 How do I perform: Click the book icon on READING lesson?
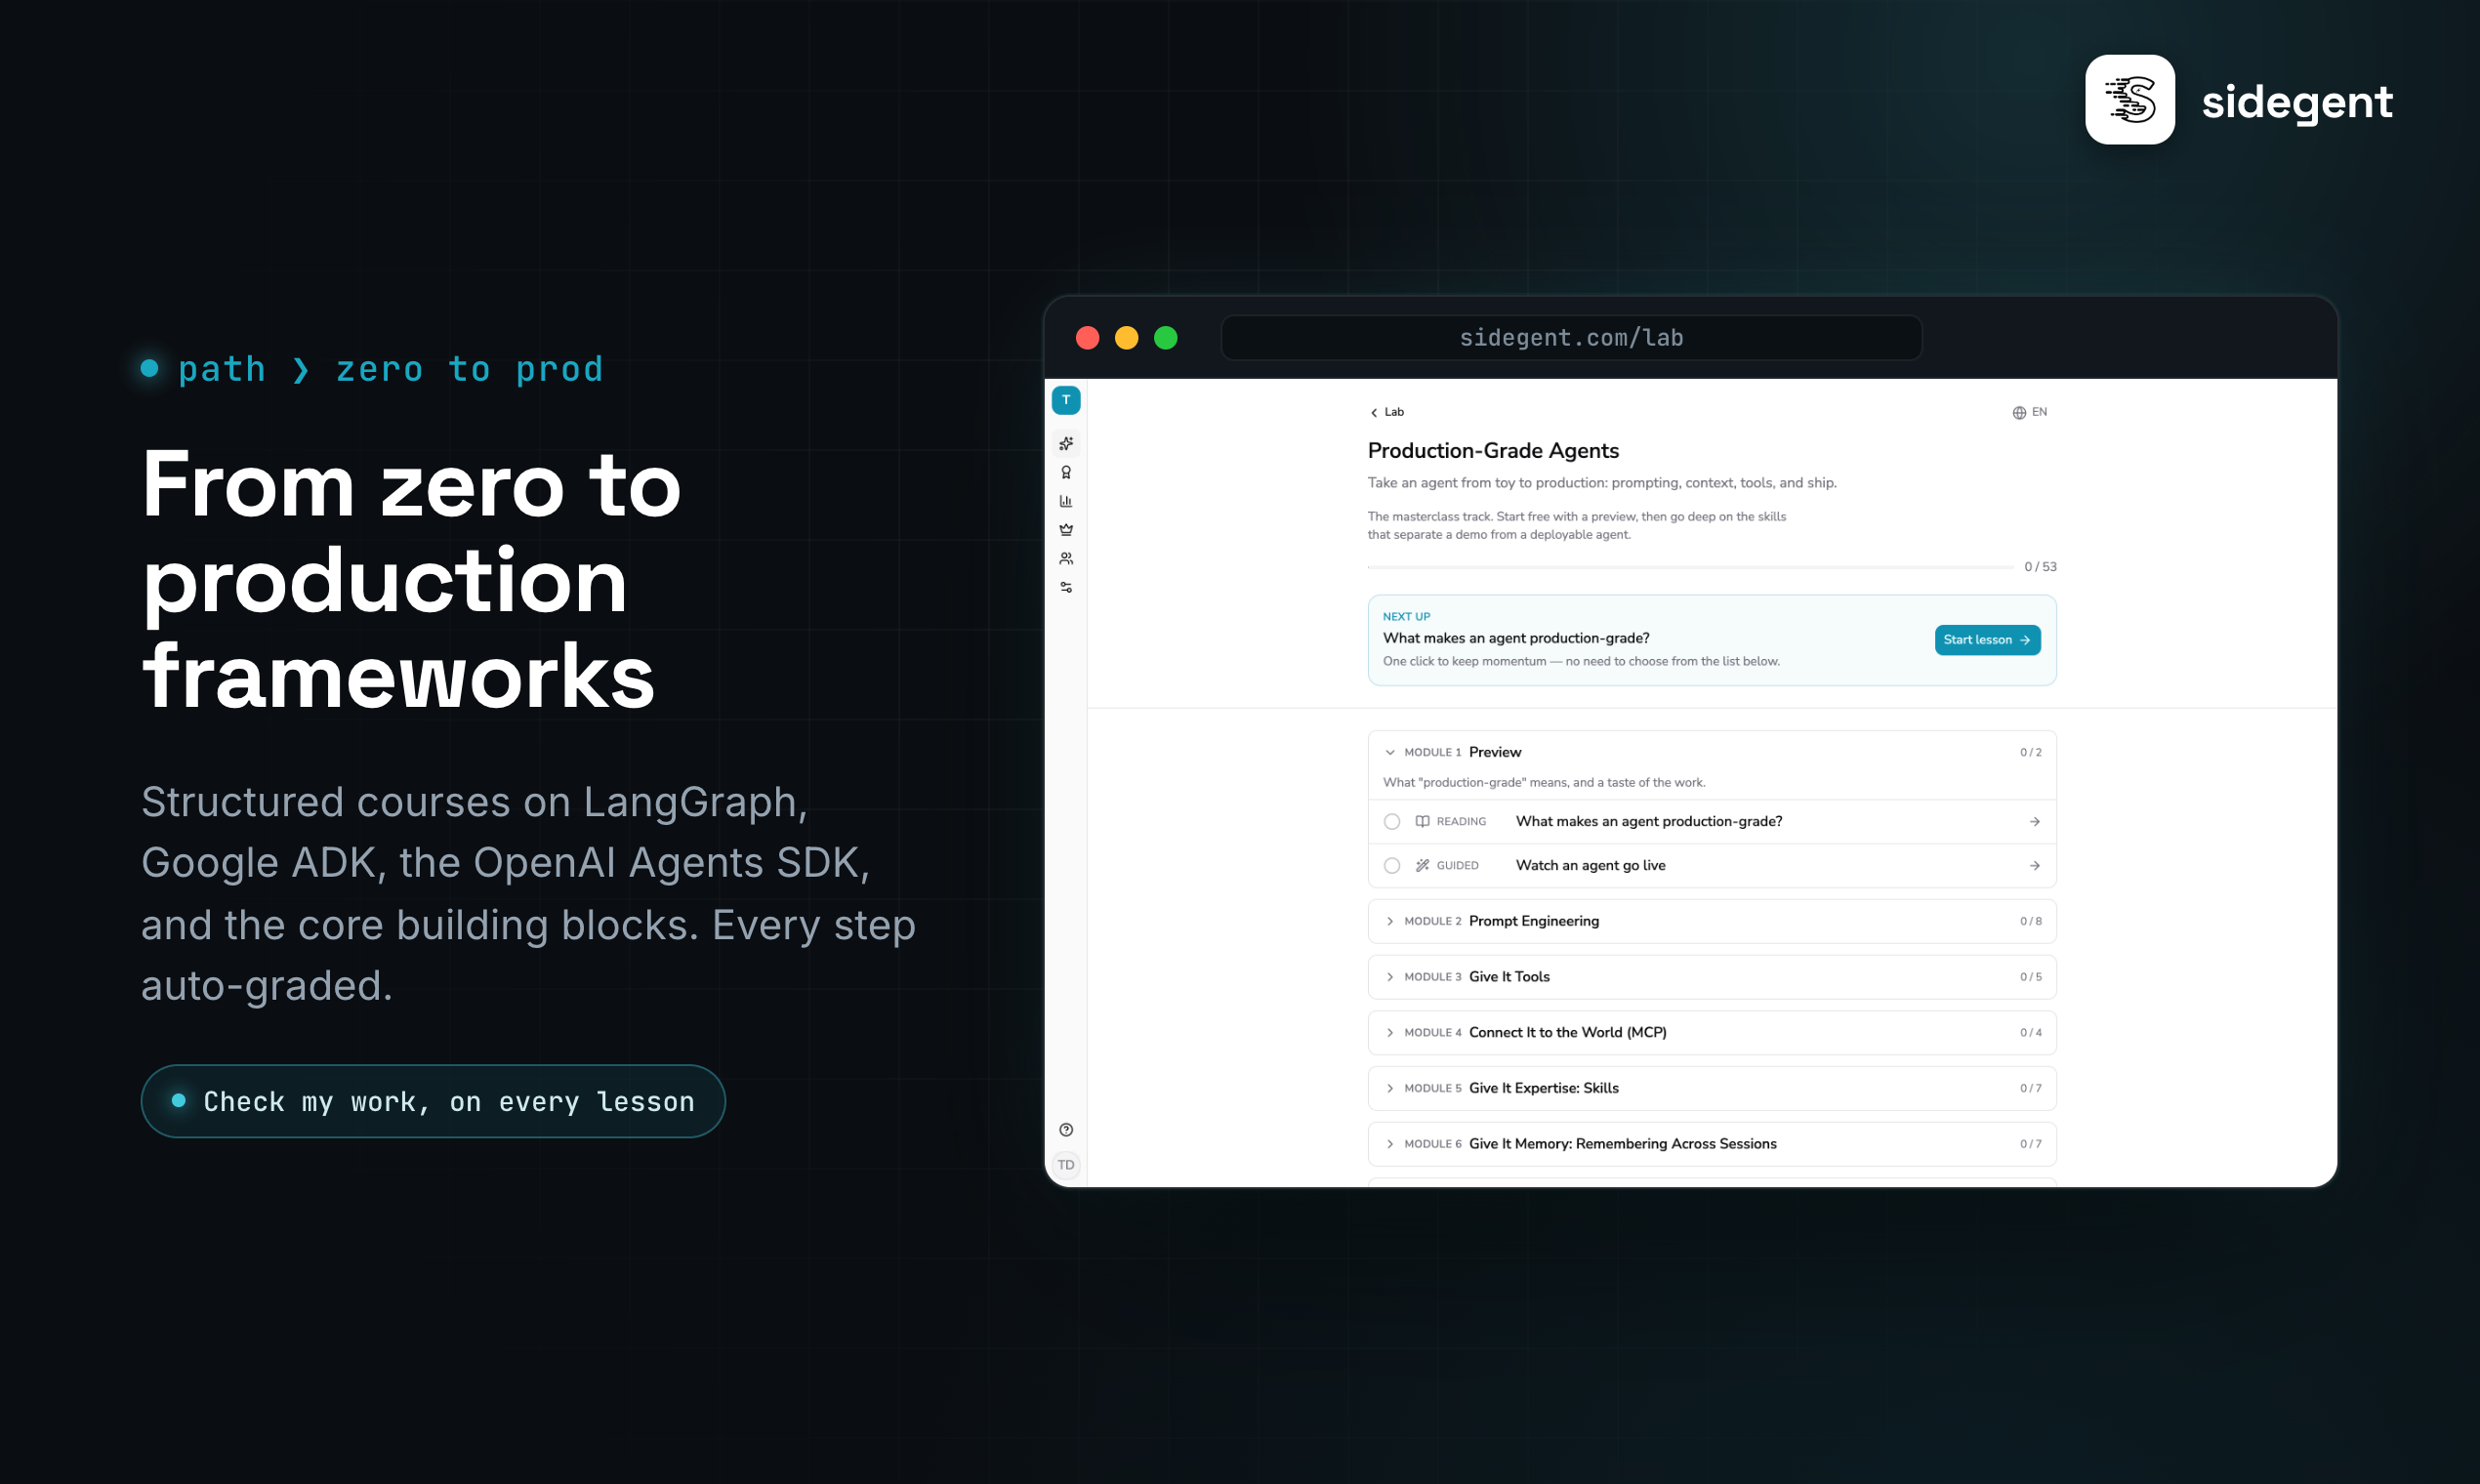point(1422,821)
